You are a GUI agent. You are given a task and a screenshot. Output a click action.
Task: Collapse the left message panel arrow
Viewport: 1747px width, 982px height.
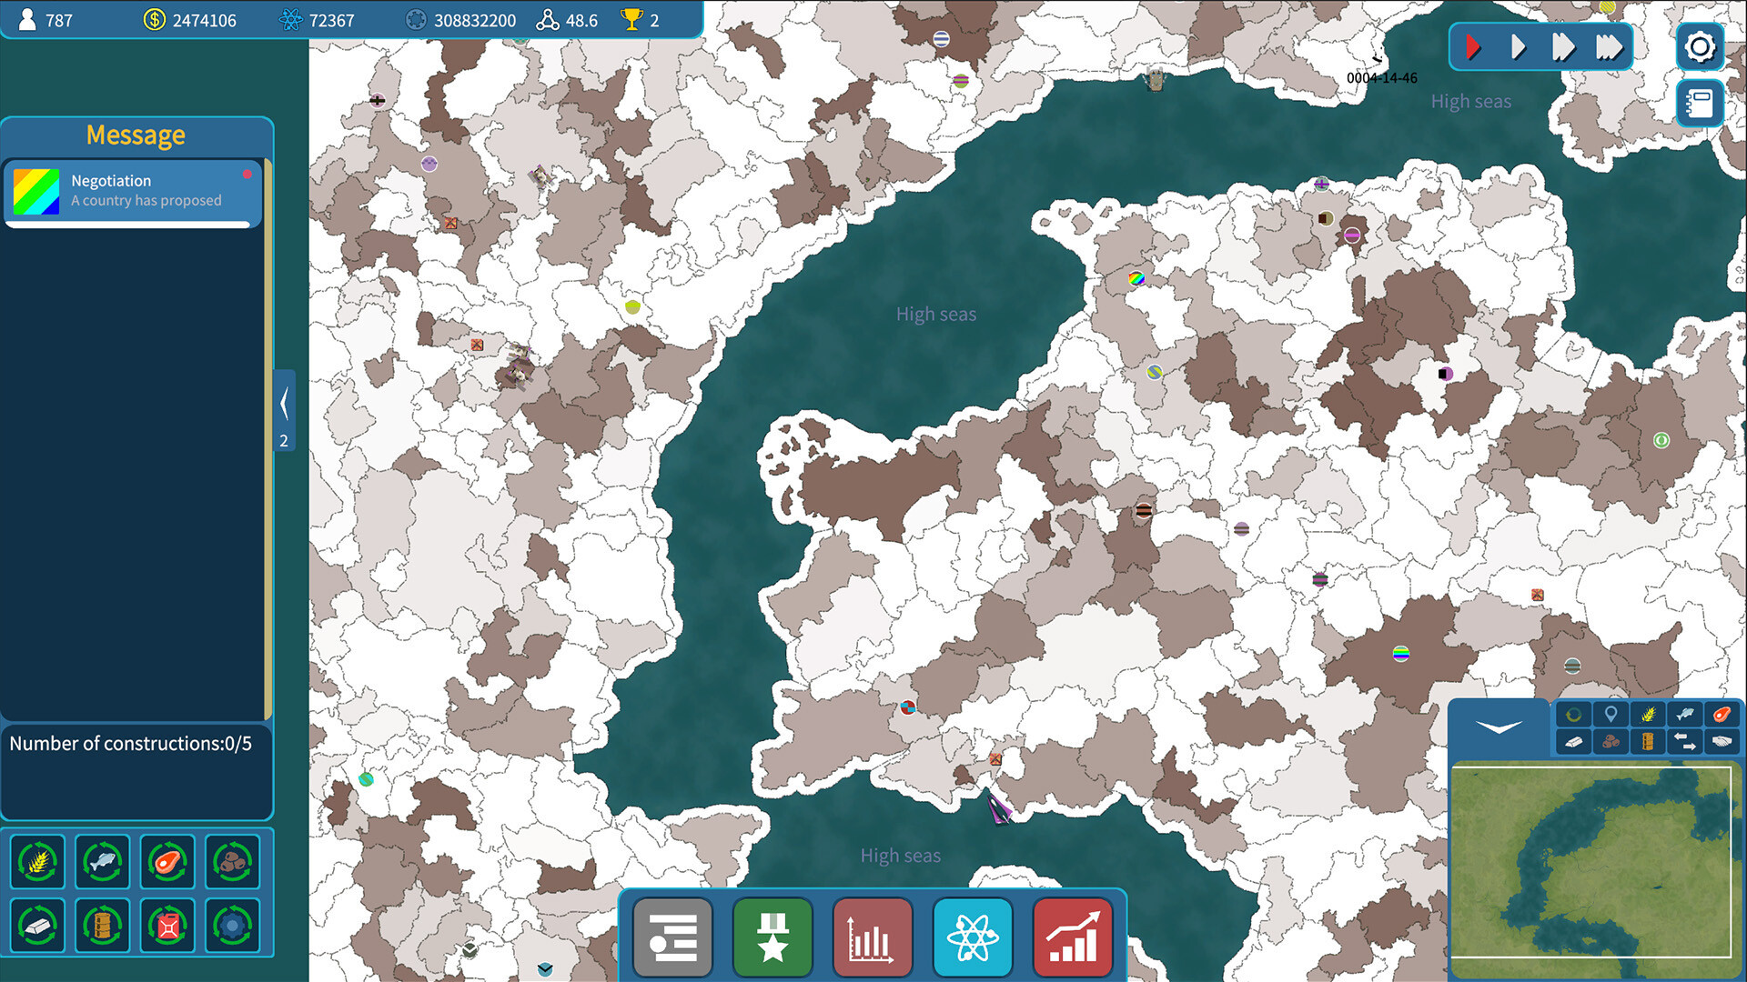point(284,405)
